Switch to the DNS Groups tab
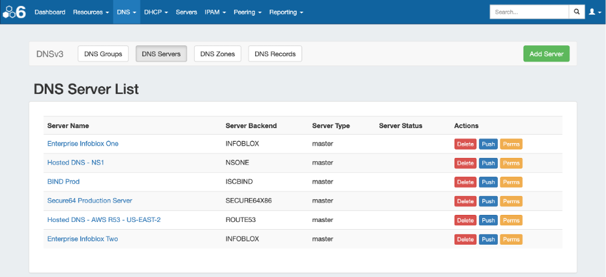 point(104,54)
